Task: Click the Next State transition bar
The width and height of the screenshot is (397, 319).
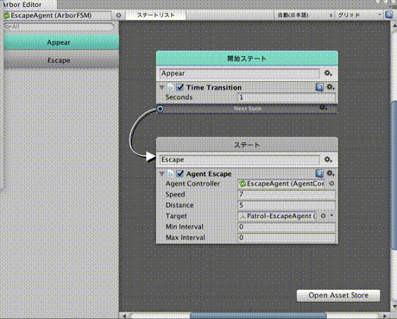Action: click(247, 109)
